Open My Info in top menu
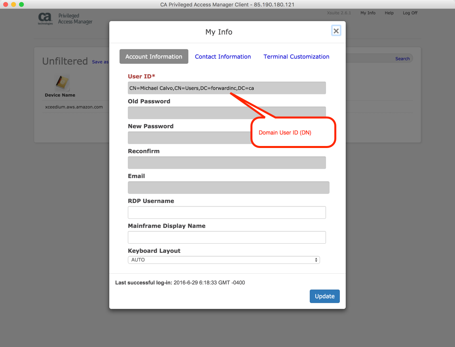 tap(368, 13)
